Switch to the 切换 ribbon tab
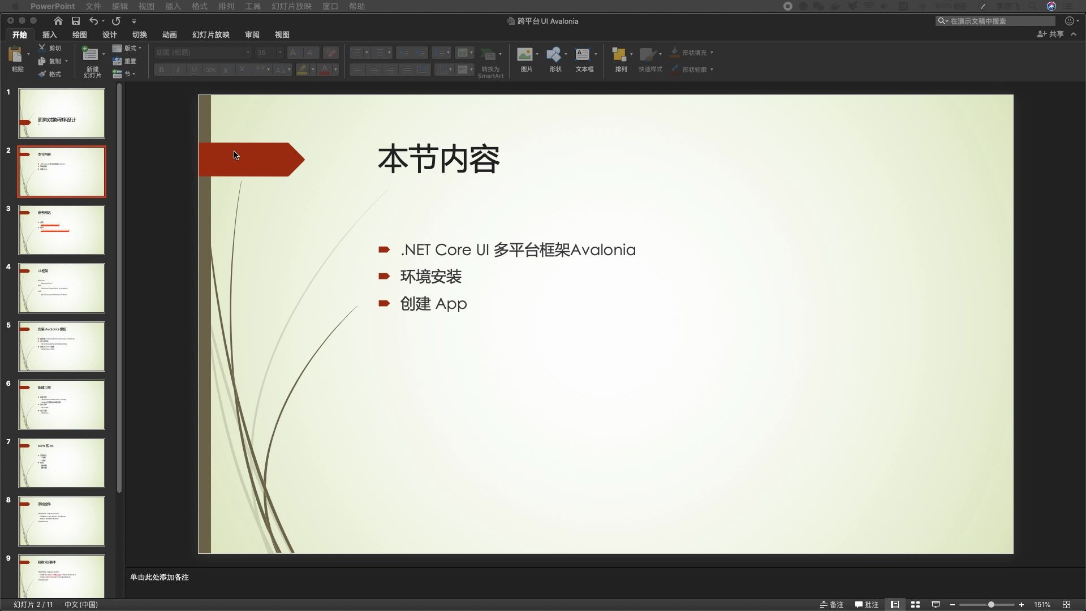 [x=140, y=35]
